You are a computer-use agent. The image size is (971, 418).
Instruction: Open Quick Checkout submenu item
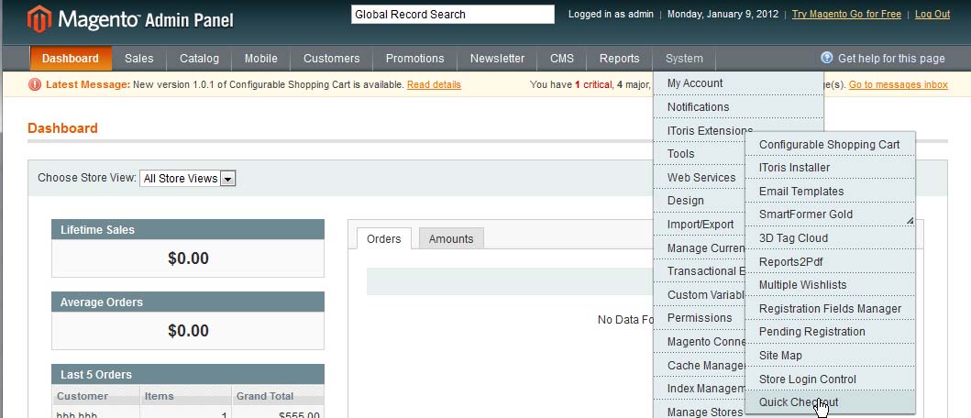click(830, 401)
